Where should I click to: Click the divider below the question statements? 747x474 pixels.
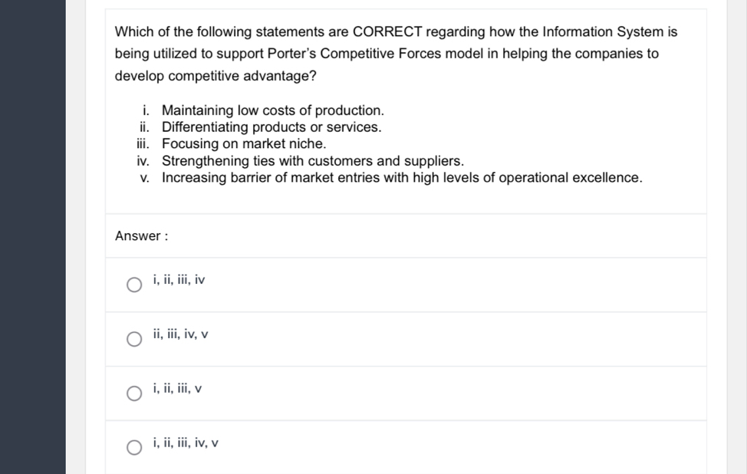click(405, 214)
